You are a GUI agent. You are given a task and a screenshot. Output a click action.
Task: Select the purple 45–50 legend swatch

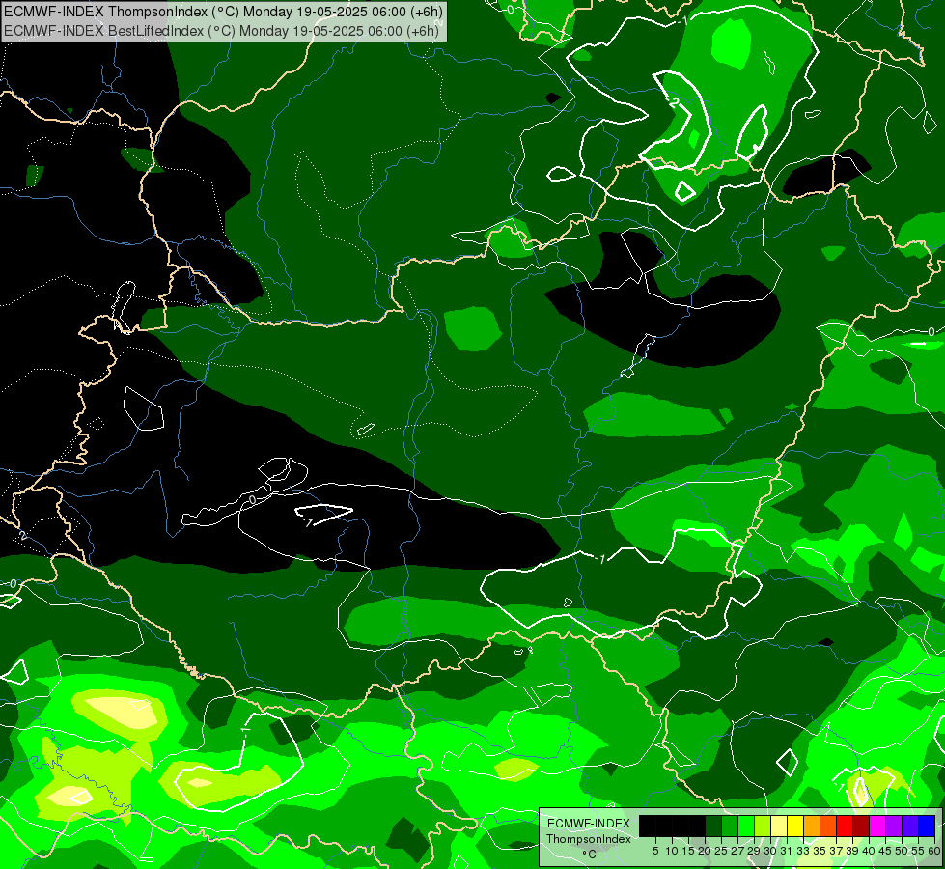(x=894, y=826)
